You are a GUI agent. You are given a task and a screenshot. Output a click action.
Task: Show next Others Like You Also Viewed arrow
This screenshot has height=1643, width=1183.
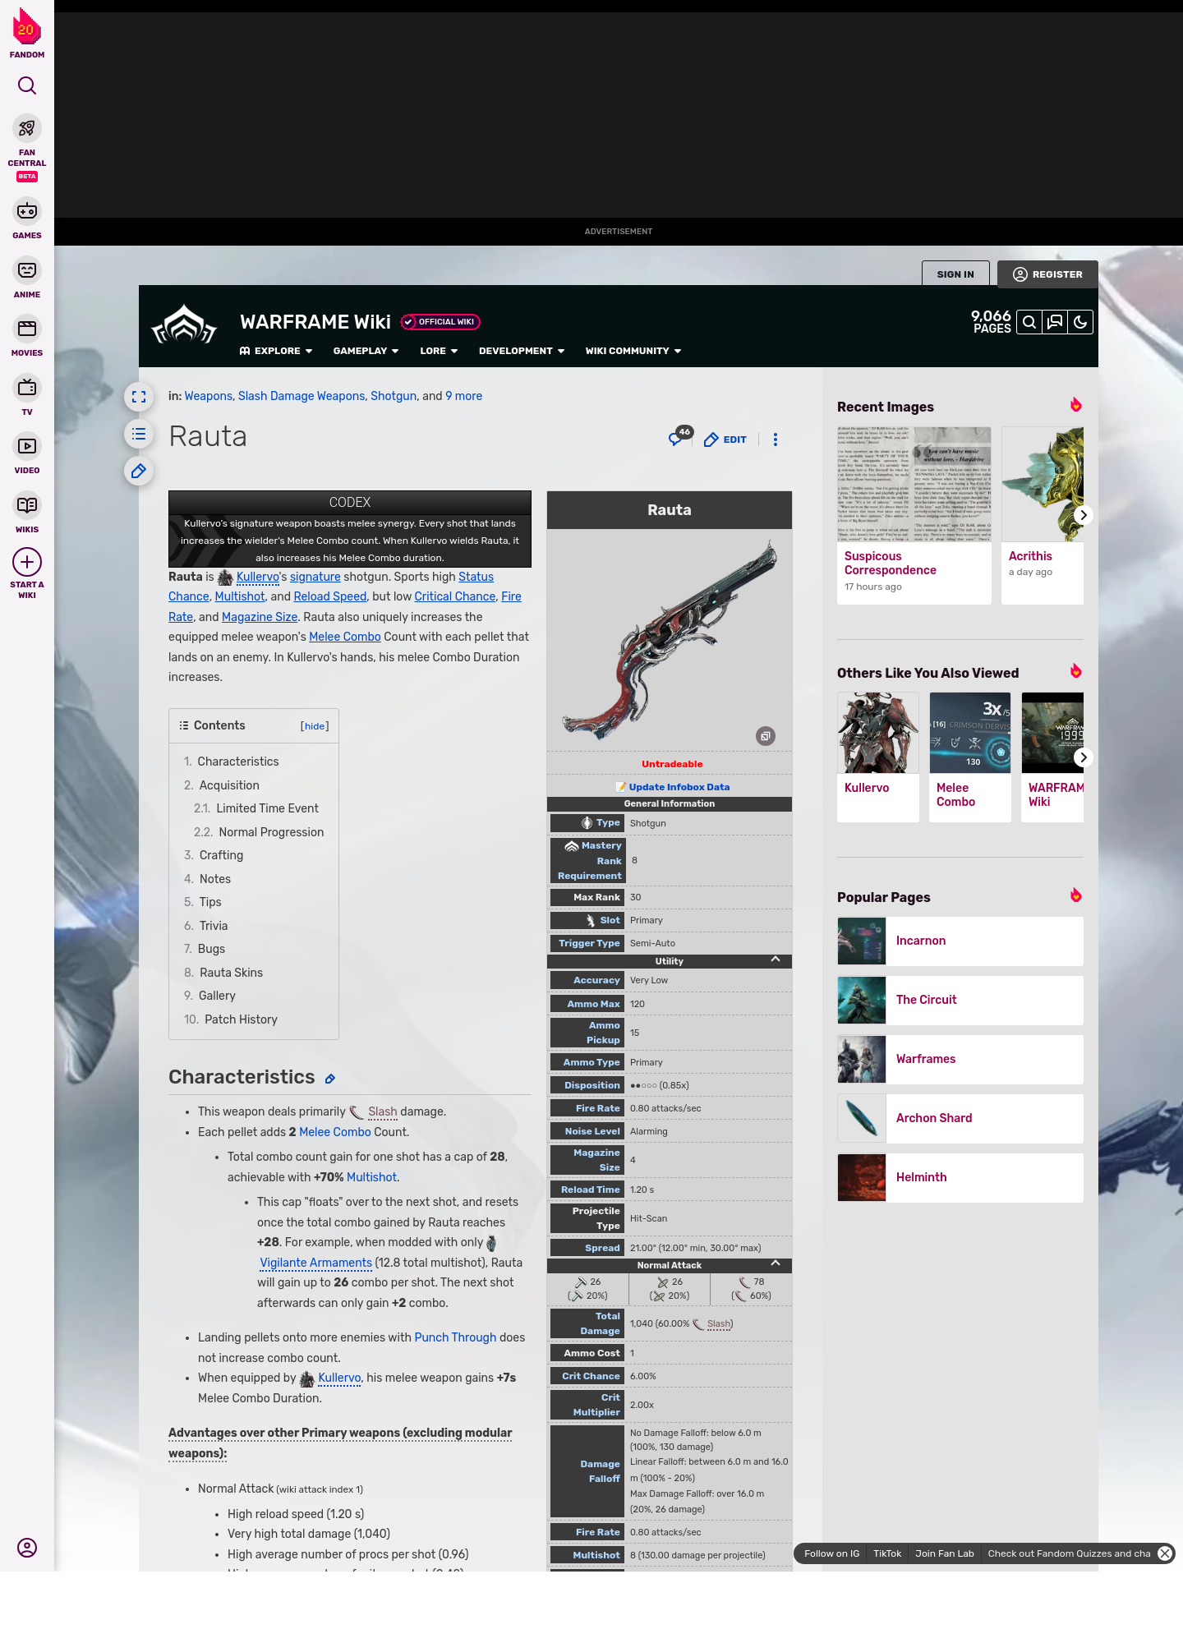click(1084, 757)
